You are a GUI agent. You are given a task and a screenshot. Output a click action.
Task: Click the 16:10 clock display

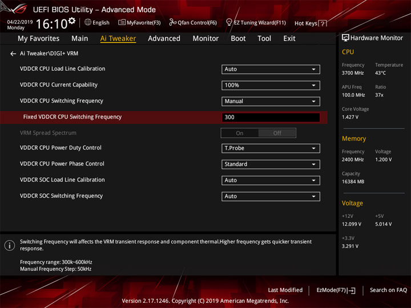(x=51, y=24)
